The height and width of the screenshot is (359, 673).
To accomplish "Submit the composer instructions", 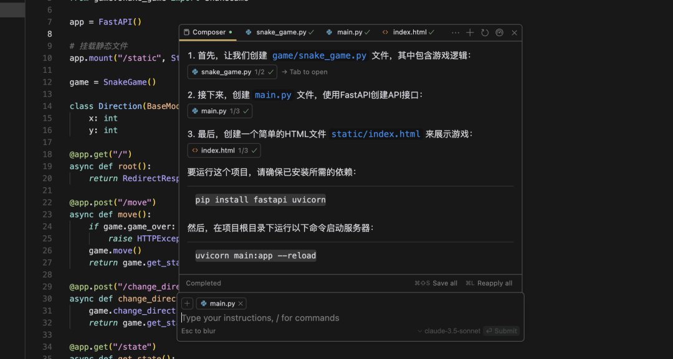I will (x=501, y=331).
